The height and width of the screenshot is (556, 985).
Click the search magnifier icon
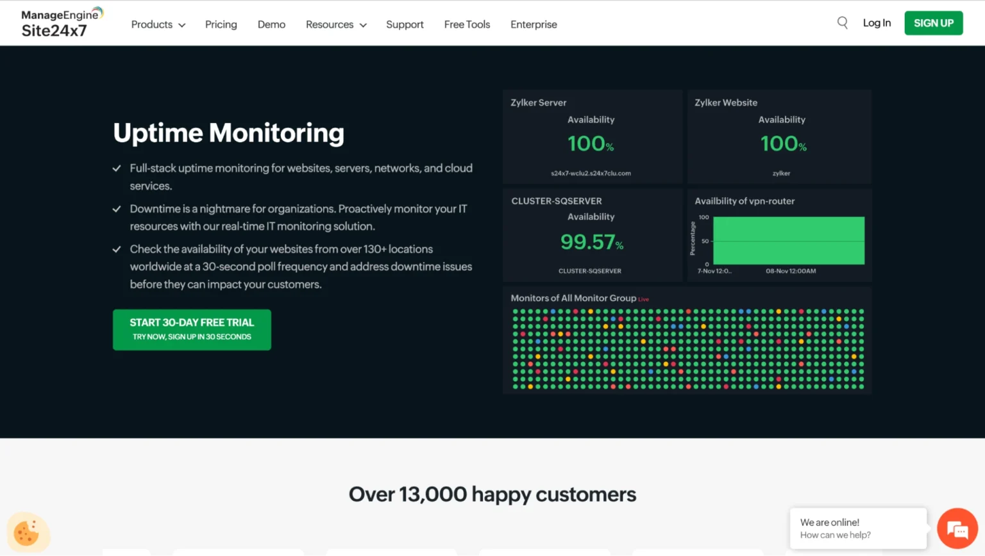point(843,23)
